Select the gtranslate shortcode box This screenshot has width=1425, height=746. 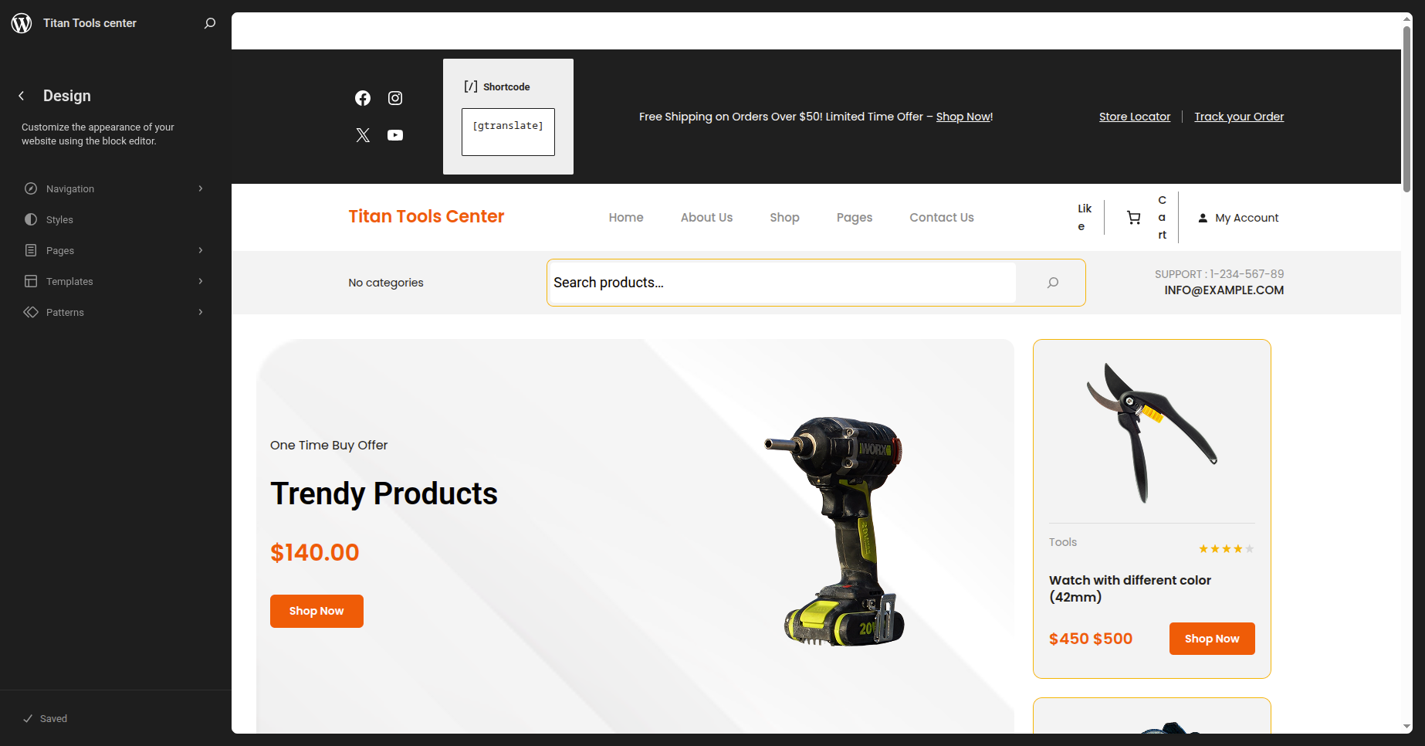tap(508, 132)
